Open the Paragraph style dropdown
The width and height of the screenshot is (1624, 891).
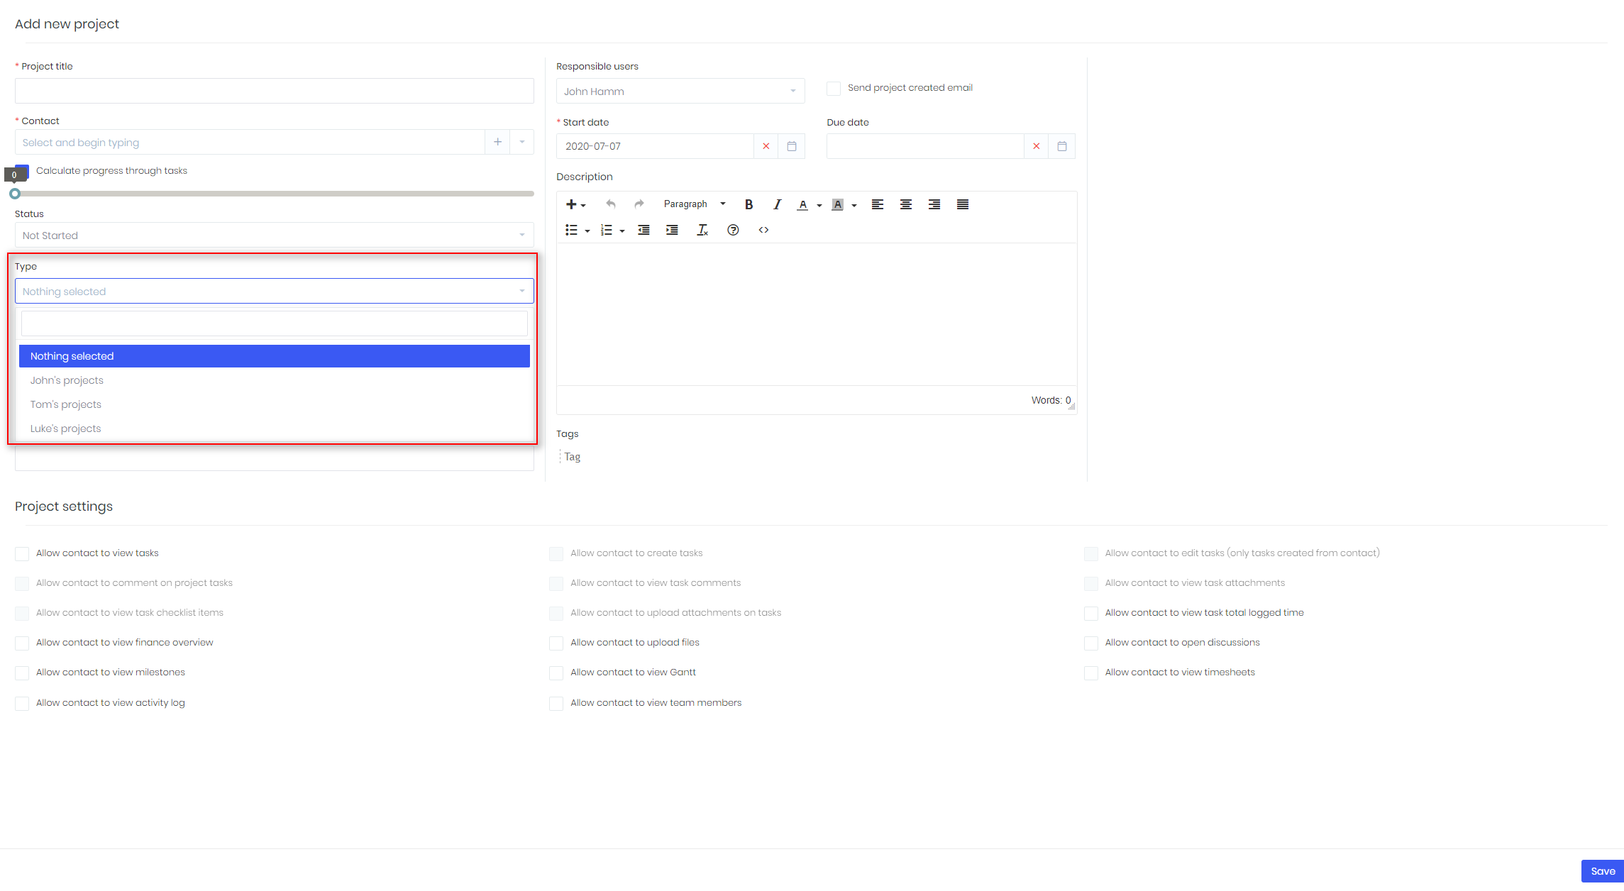click(x=695, y=204)
